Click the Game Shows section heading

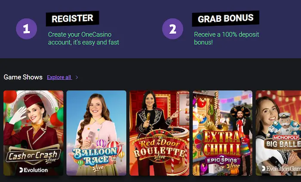pos(23,77)
